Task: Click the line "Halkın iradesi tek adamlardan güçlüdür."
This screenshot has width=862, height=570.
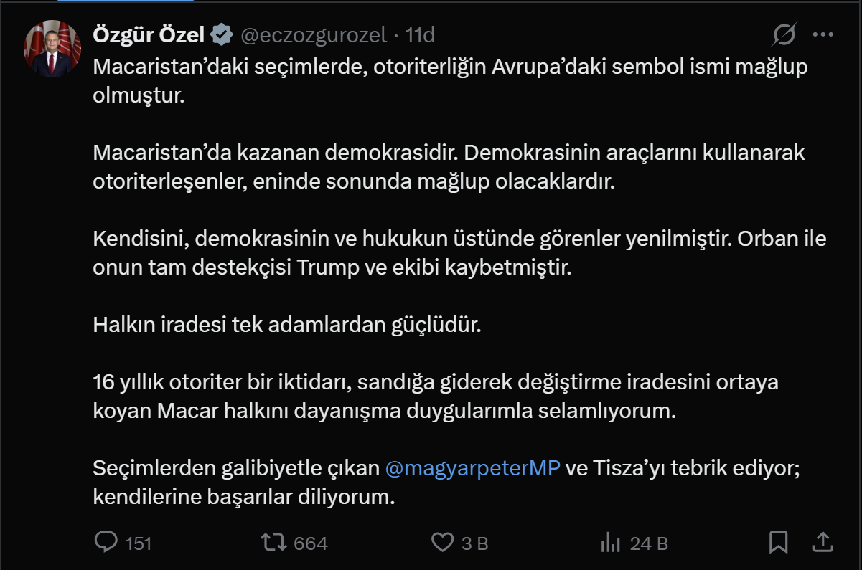Action: [286, 325]
